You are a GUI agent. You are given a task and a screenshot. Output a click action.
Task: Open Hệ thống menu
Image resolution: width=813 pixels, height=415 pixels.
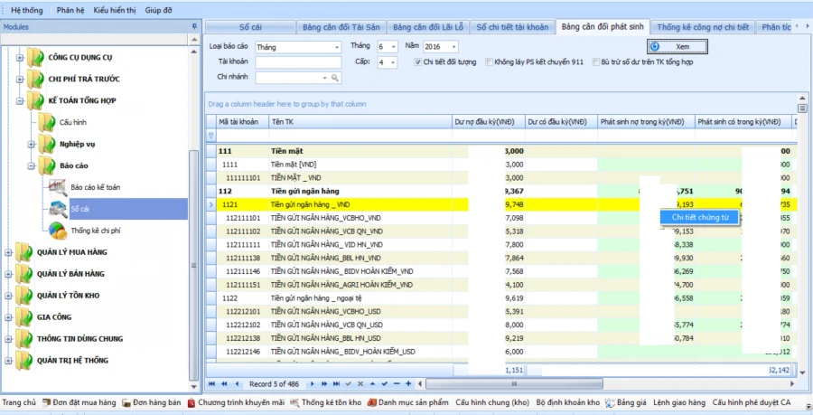tap(26, 10)
